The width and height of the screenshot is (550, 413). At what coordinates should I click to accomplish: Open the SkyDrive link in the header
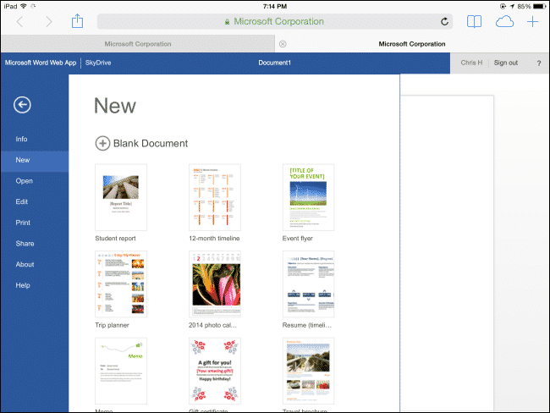point(98,63)
